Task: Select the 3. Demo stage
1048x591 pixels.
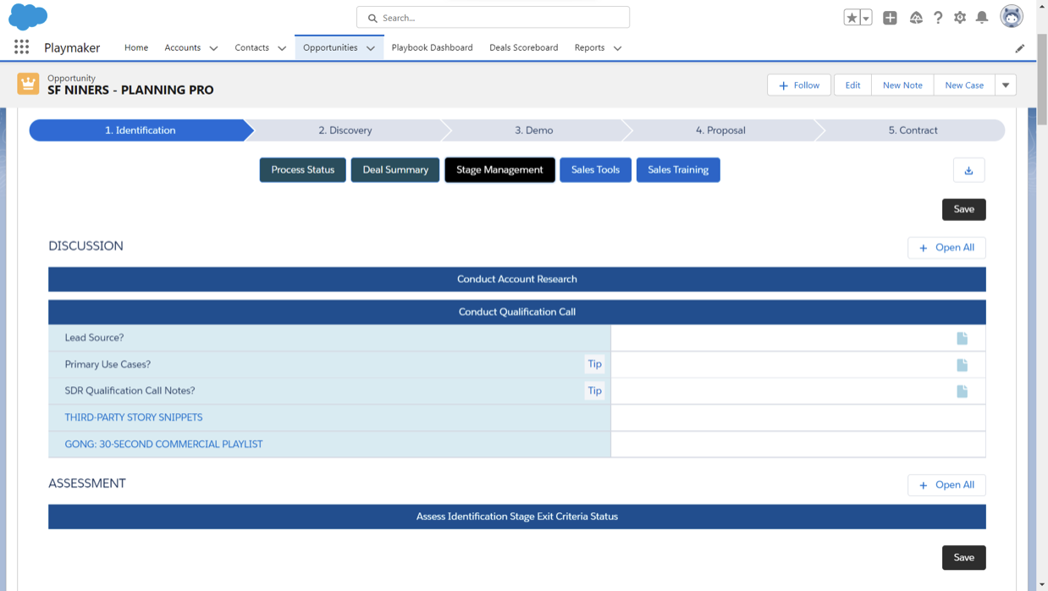Action: 534,130
